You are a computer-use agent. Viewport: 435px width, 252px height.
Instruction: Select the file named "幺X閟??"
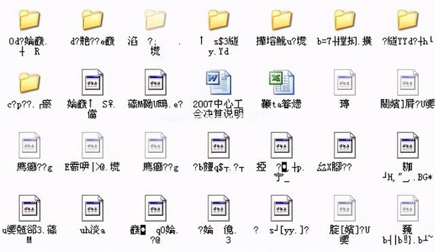(345, 145)
